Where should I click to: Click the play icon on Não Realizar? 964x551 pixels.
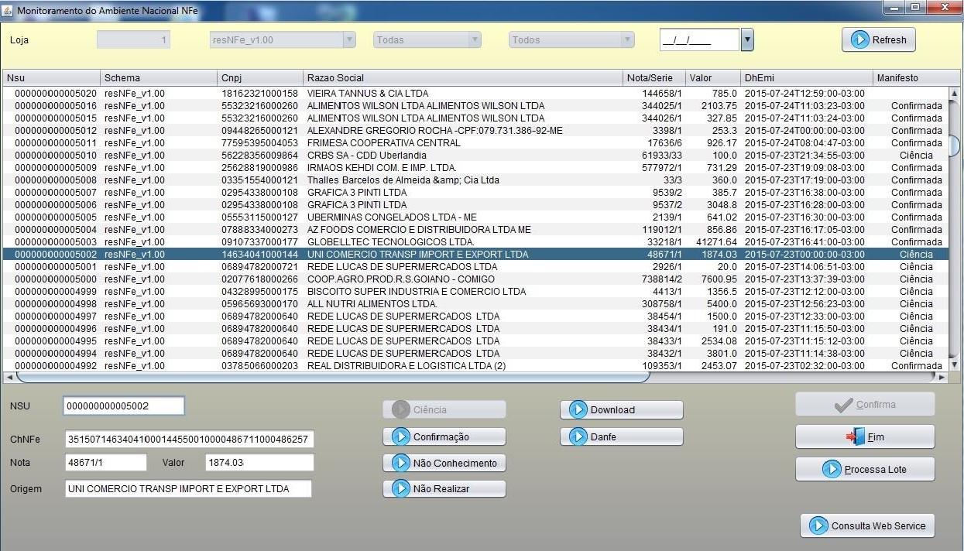coord(400,488)
